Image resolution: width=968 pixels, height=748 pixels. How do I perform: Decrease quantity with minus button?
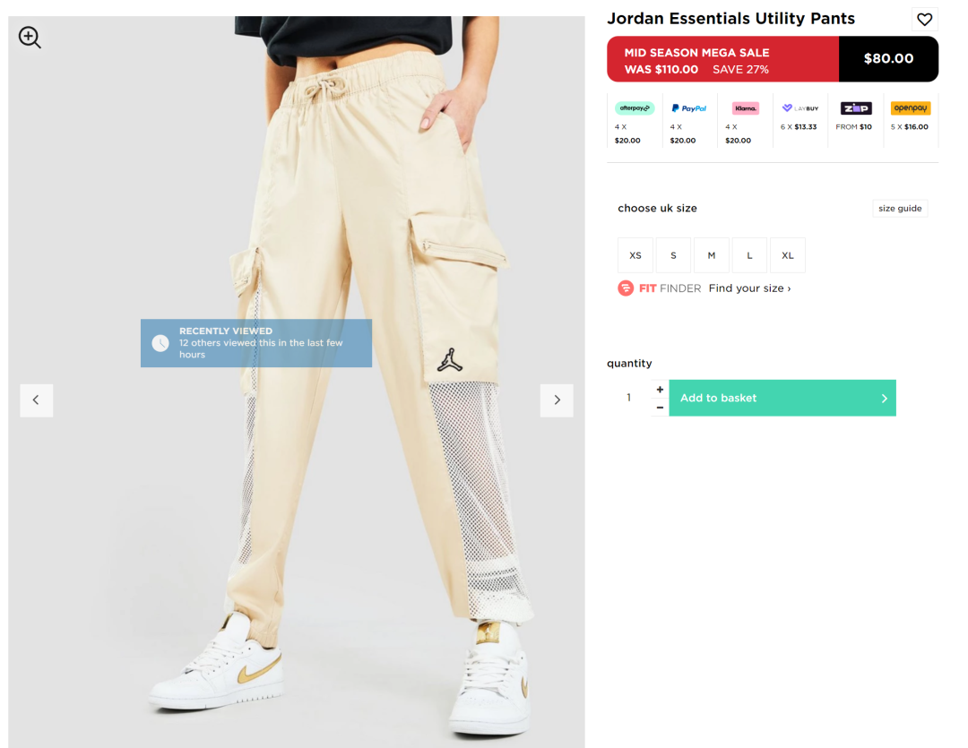660,408
